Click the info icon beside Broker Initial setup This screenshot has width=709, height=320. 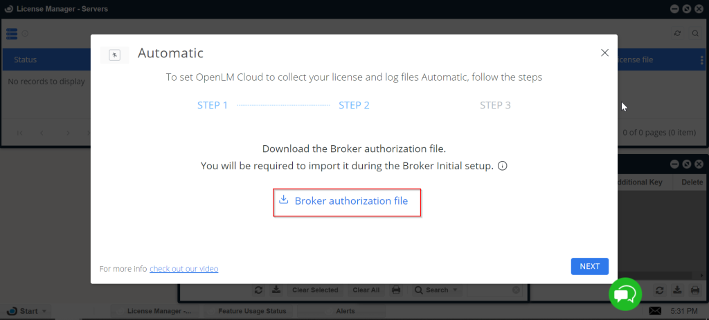coord(503,167)
